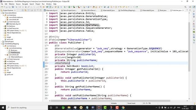Click the filter funnel icon in Project Explorer
This screenshot has height=110, width=196.
[x=28, y=10]
